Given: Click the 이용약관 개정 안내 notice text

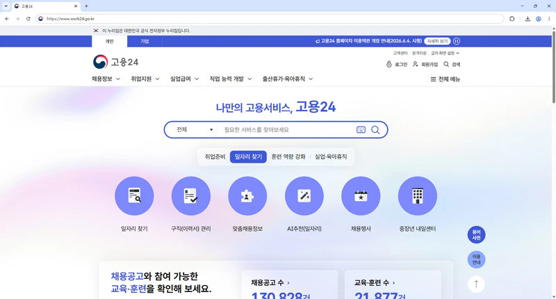Looking at the screenshot, I should point(371,41).
